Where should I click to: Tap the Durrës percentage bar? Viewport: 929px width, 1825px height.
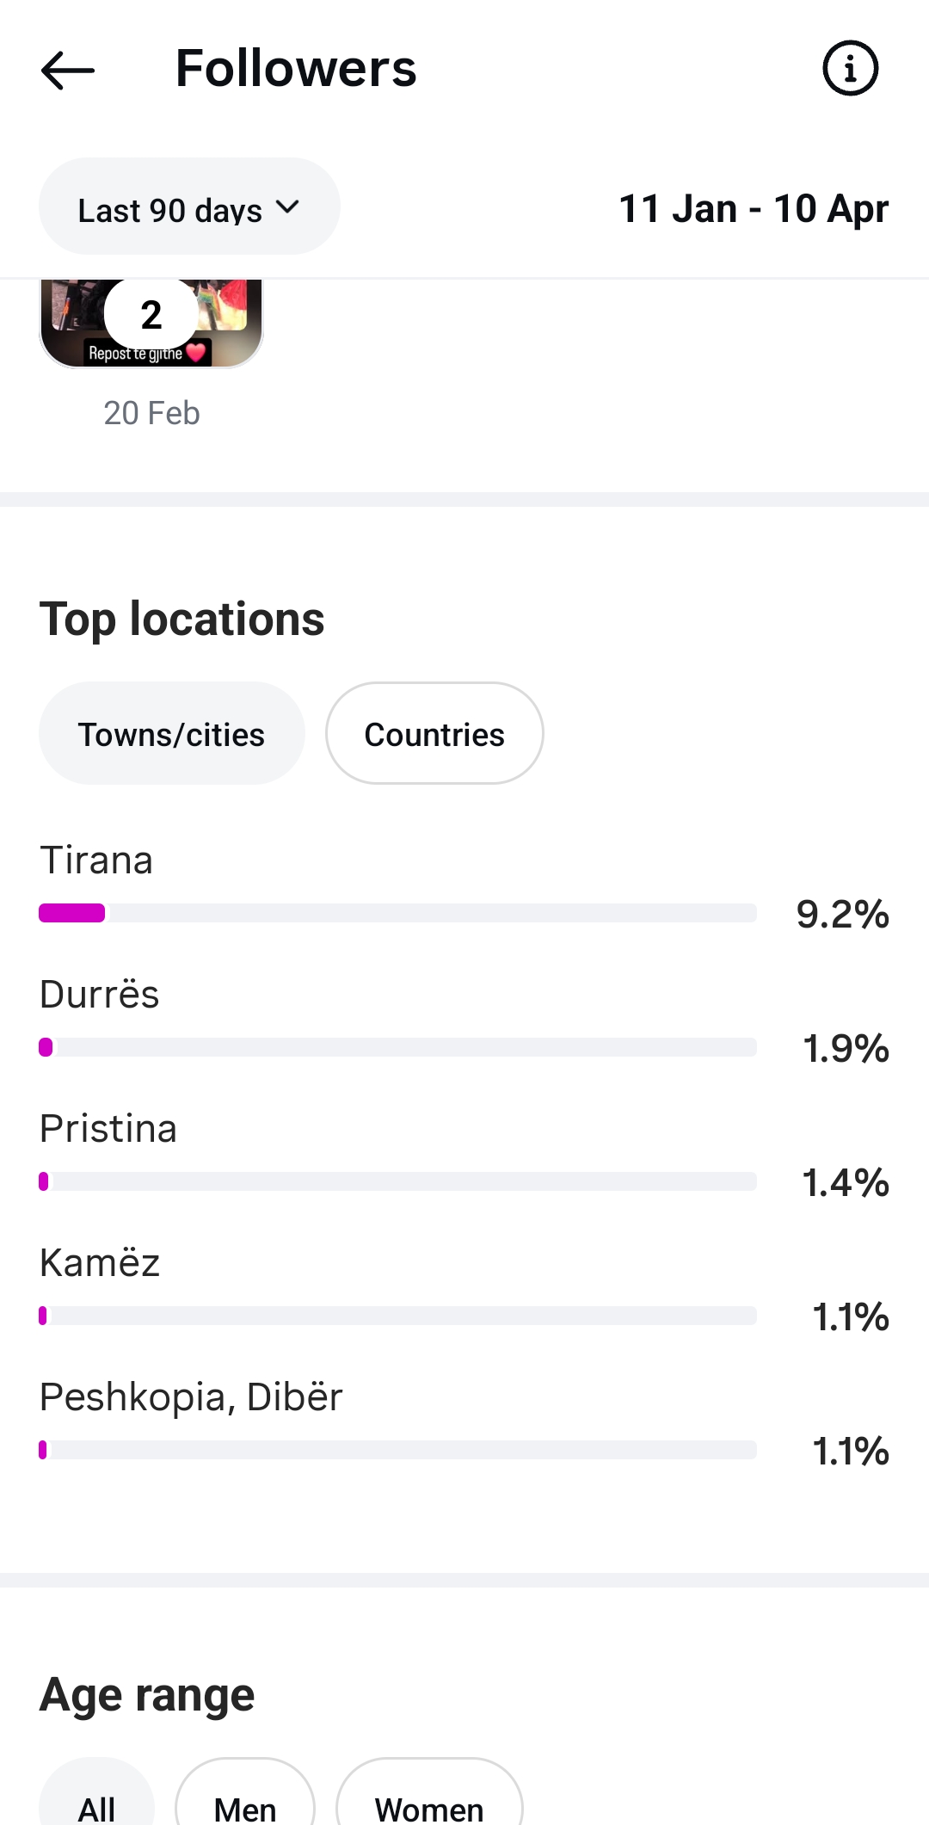397,1047
